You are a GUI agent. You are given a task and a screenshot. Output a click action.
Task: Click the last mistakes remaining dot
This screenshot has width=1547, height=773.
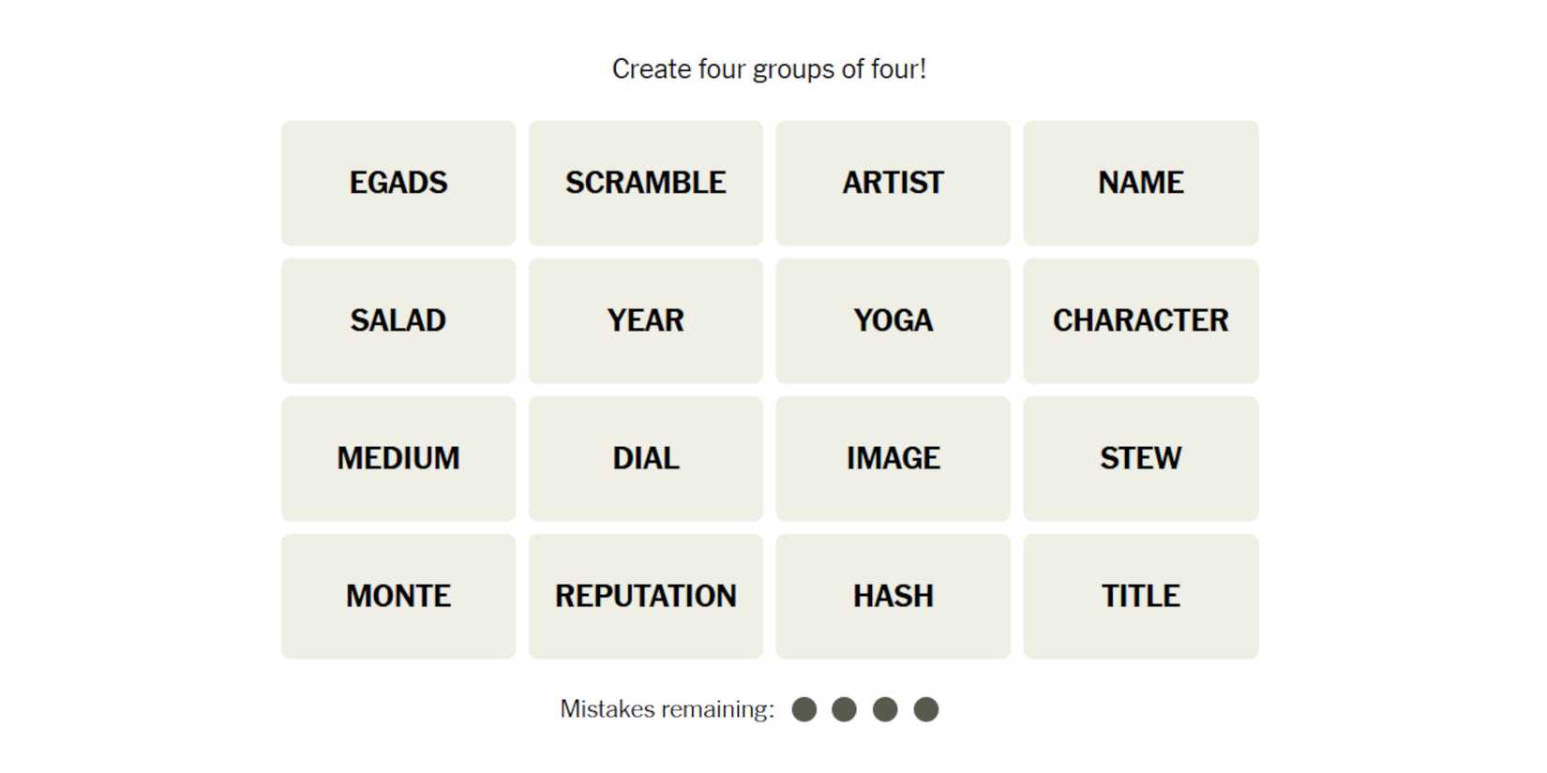tap(926, 709)
